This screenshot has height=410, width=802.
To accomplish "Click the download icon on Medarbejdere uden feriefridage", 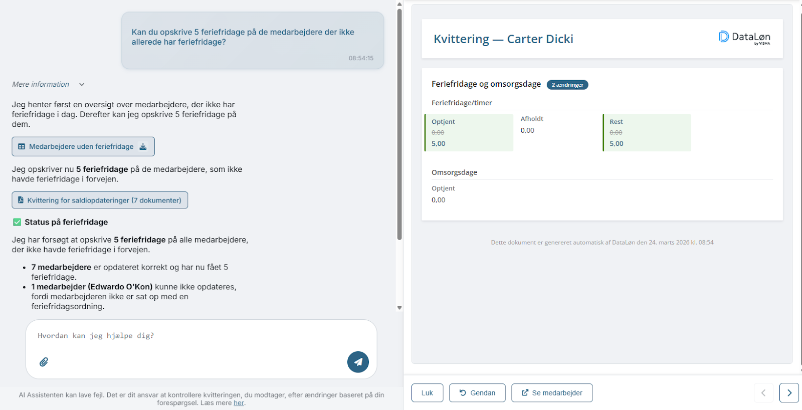I will 143,146.
